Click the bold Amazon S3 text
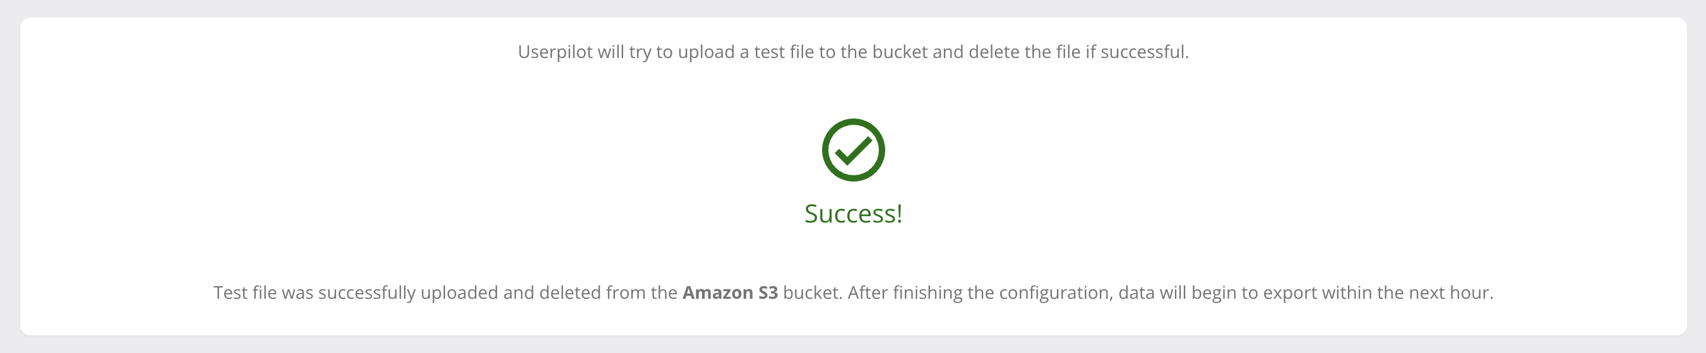Image resolution: width=1706 pixels, height=353 pixels. 730,292
